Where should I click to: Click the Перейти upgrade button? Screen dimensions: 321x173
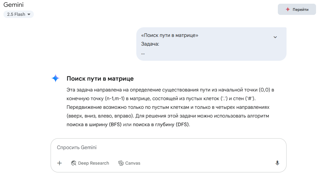coord(297,9)
